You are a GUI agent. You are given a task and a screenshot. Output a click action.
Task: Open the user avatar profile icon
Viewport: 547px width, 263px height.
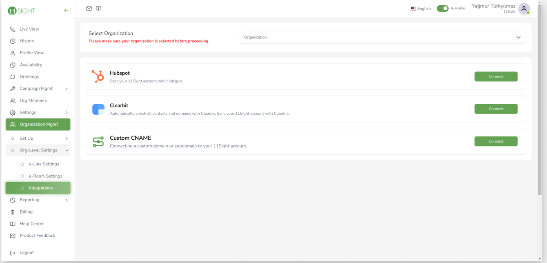tap(524, 9)
